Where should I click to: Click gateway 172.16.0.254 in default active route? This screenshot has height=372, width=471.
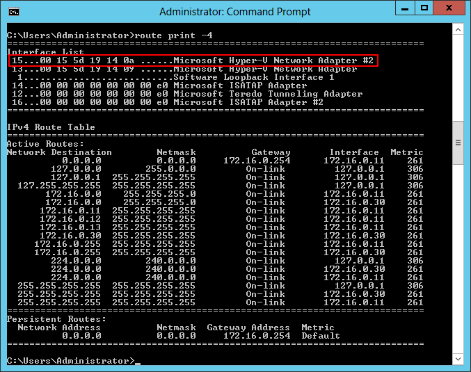click(257, 161)
